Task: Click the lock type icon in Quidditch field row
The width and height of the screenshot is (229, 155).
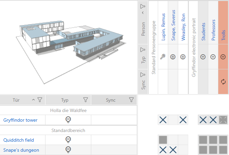Action: pyautogui.click(x=68, y=140)
